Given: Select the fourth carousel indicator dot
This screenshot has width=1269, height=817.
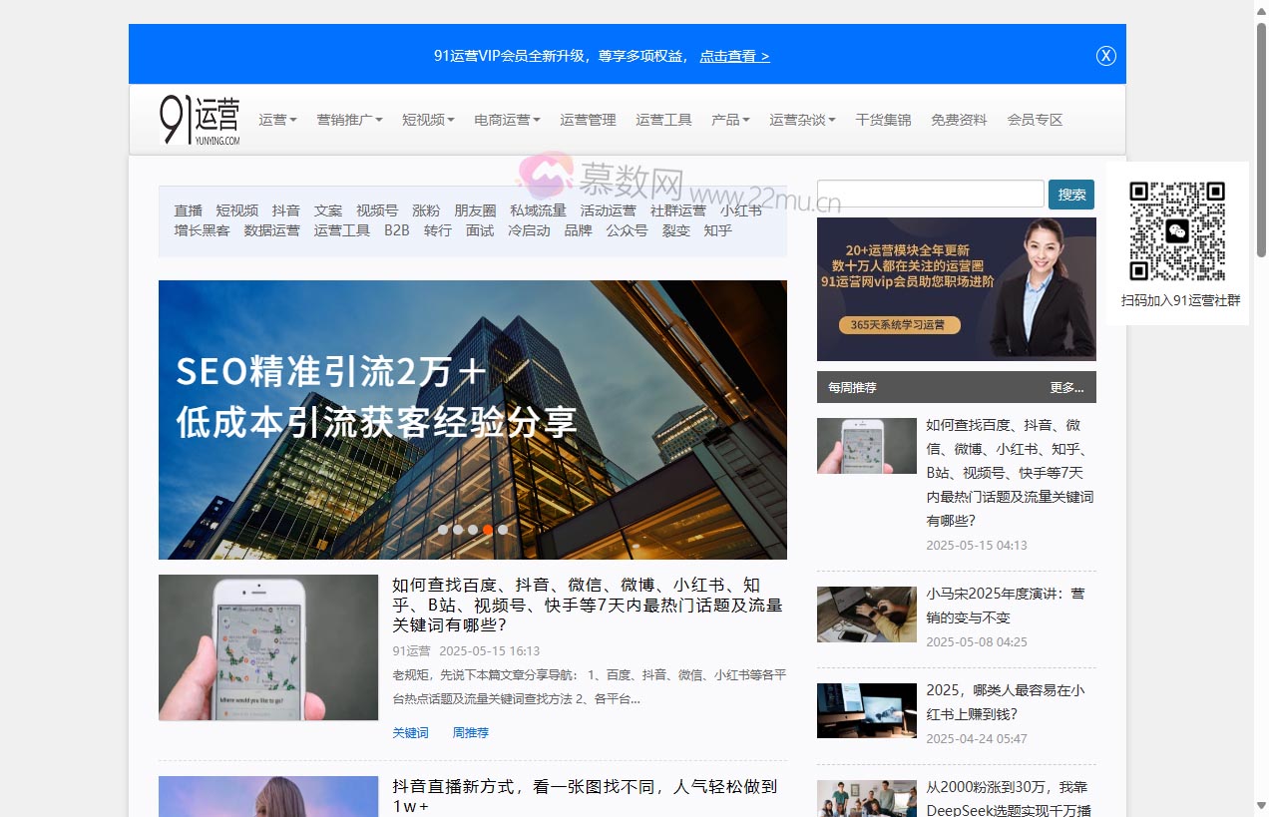Looking at the screenshot, I should tap(488, 530).
